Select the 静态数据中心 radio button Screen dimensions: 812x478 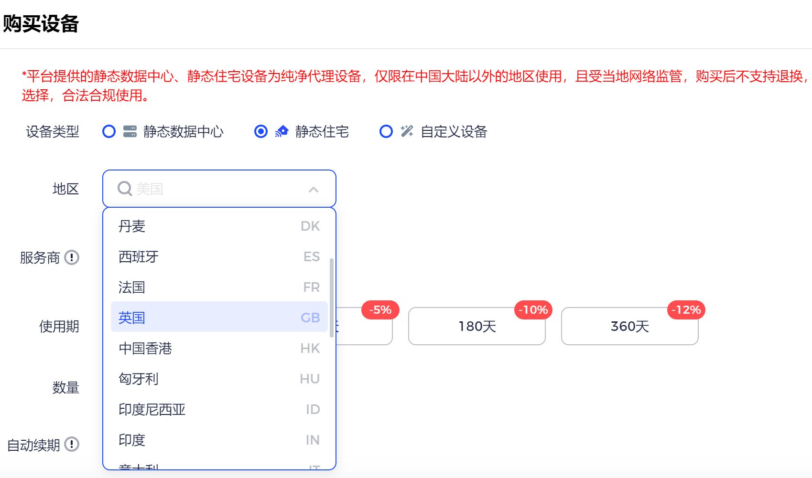[109, 131]
